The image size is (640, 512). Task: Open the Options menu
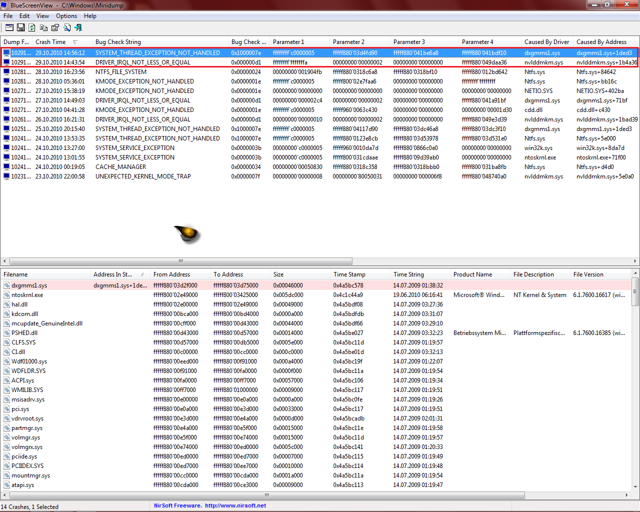66,16
